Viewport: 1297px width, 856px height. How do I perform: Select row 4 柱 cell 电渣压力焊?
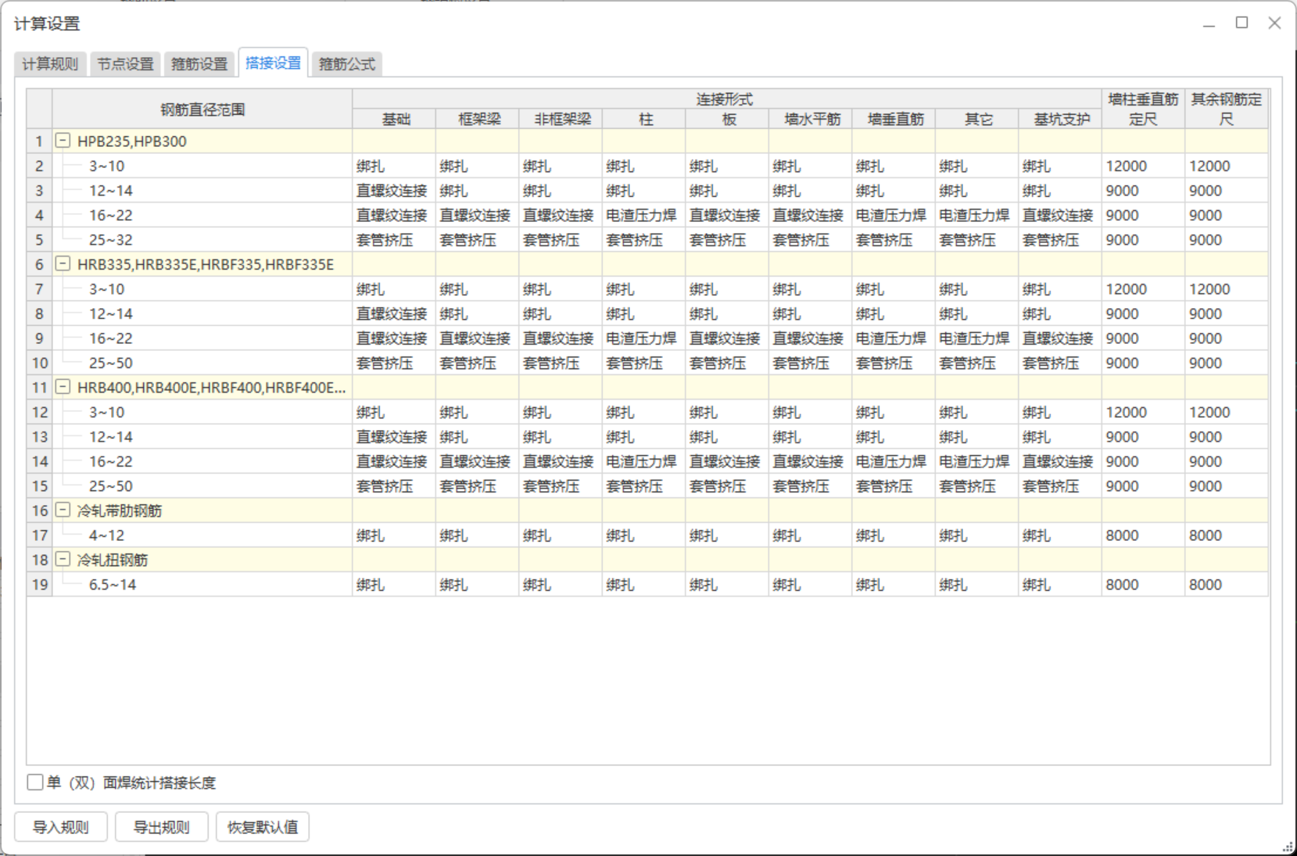(644, 215)
